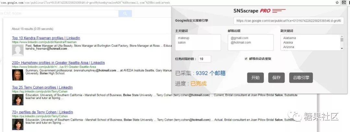Click the Humphrey profile photo thumbnail

tap(17, 75)
